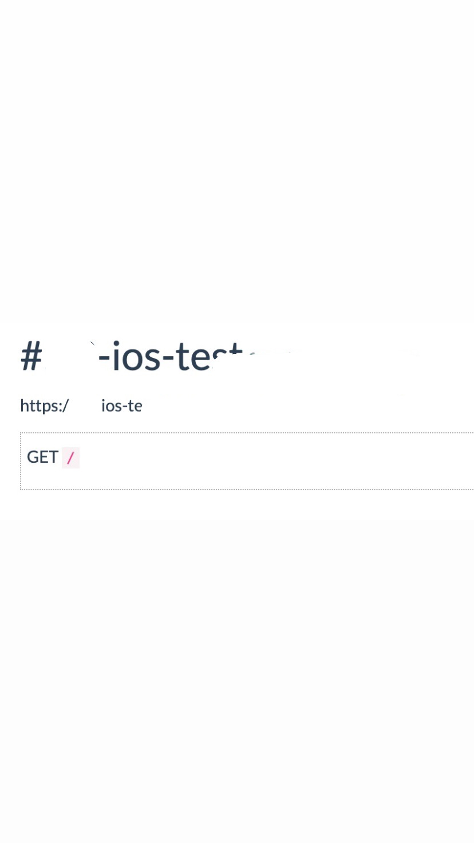Click empty space inside the dotted endpoint box
Viewport: 474px width, 843px height.
pyautogui.click(x=258, y=461)
